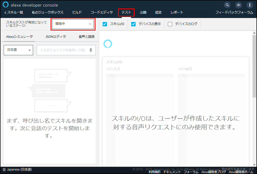
Task: Open the フォーラム footer link
Action: coord(191,172)
